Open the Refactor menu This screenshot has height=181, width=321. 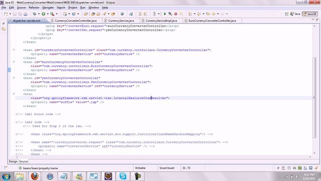34,8
